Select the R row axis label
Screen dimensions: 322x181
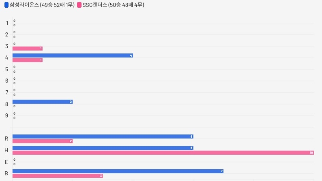6,139
